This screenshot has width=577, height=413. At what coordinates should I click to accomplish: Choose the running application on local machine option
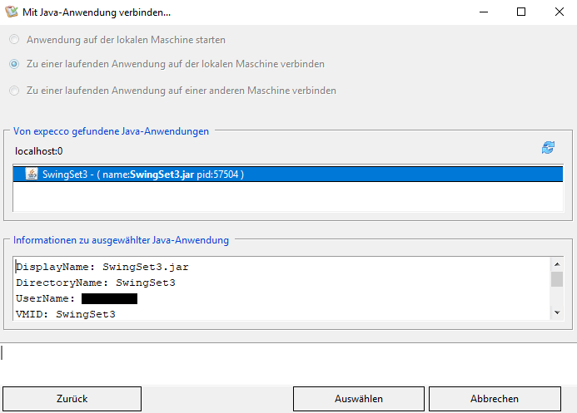(x=14, y=64)
